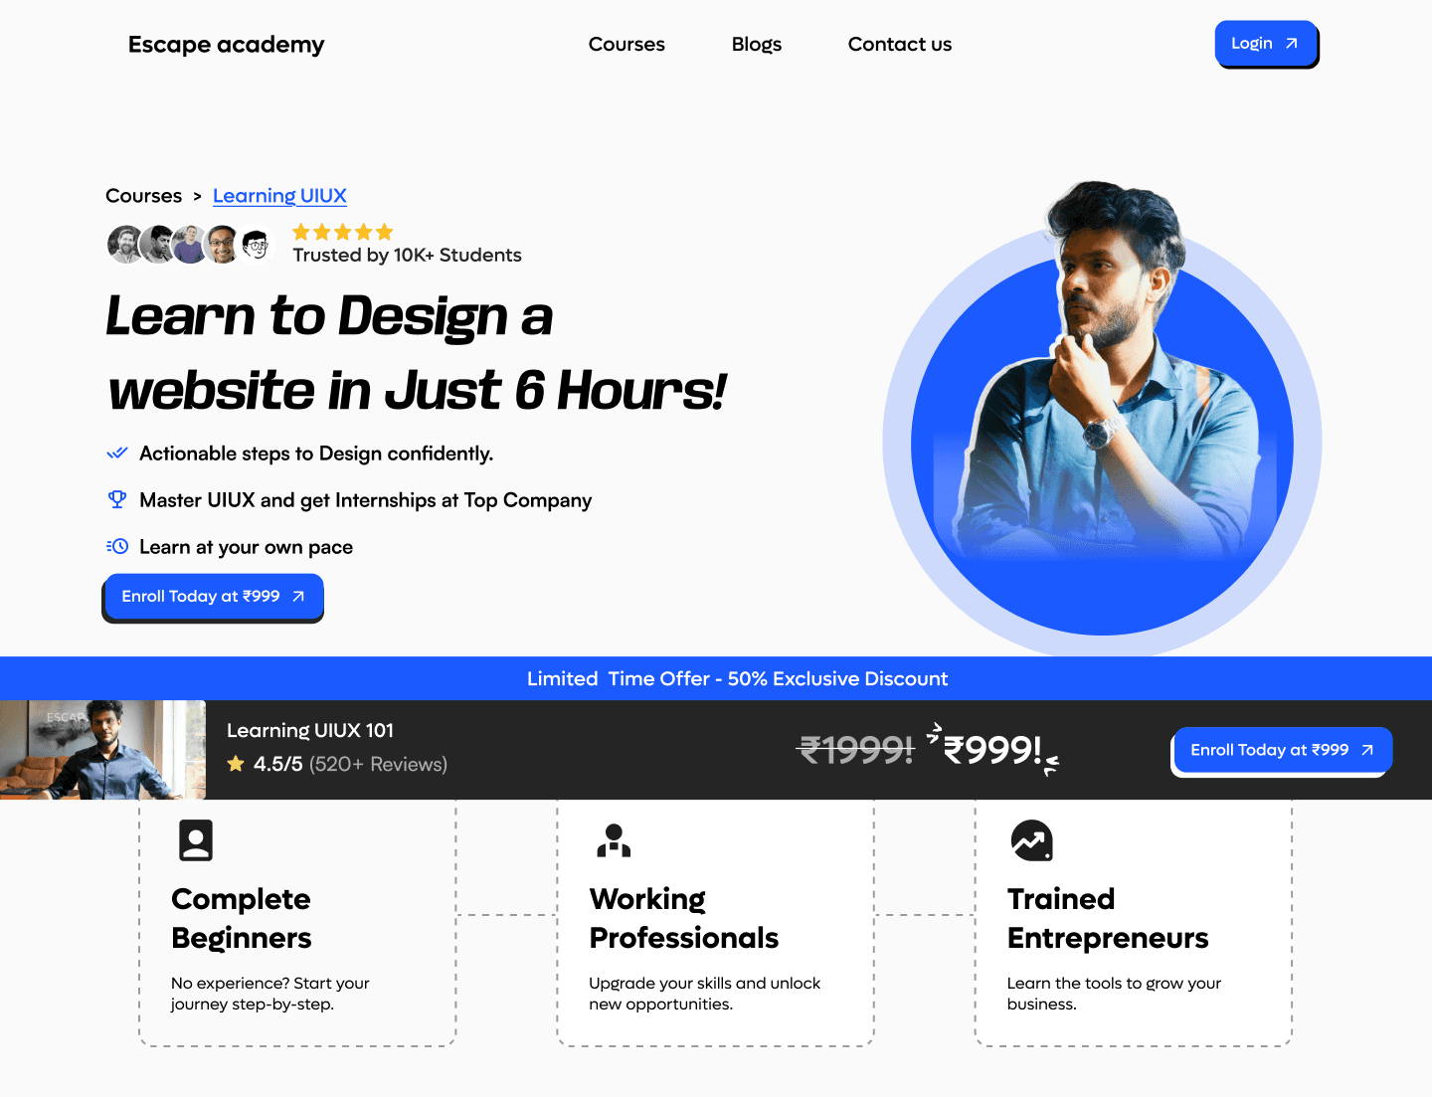Open the Blogs menu item

[x=757, y=44]
